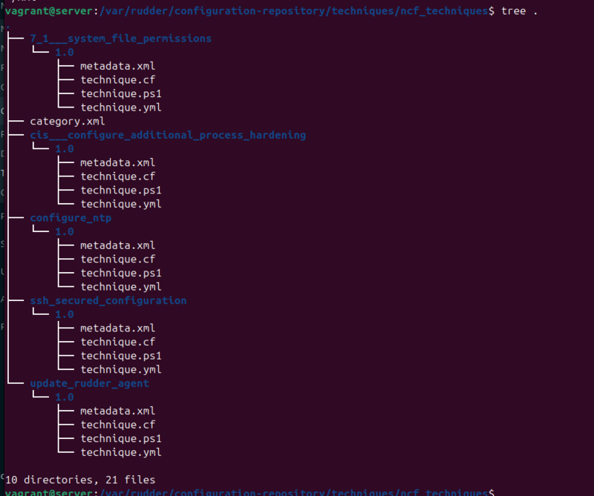Click the path in the top prompt
The image size is (594, 496).
tap(293, 11)
